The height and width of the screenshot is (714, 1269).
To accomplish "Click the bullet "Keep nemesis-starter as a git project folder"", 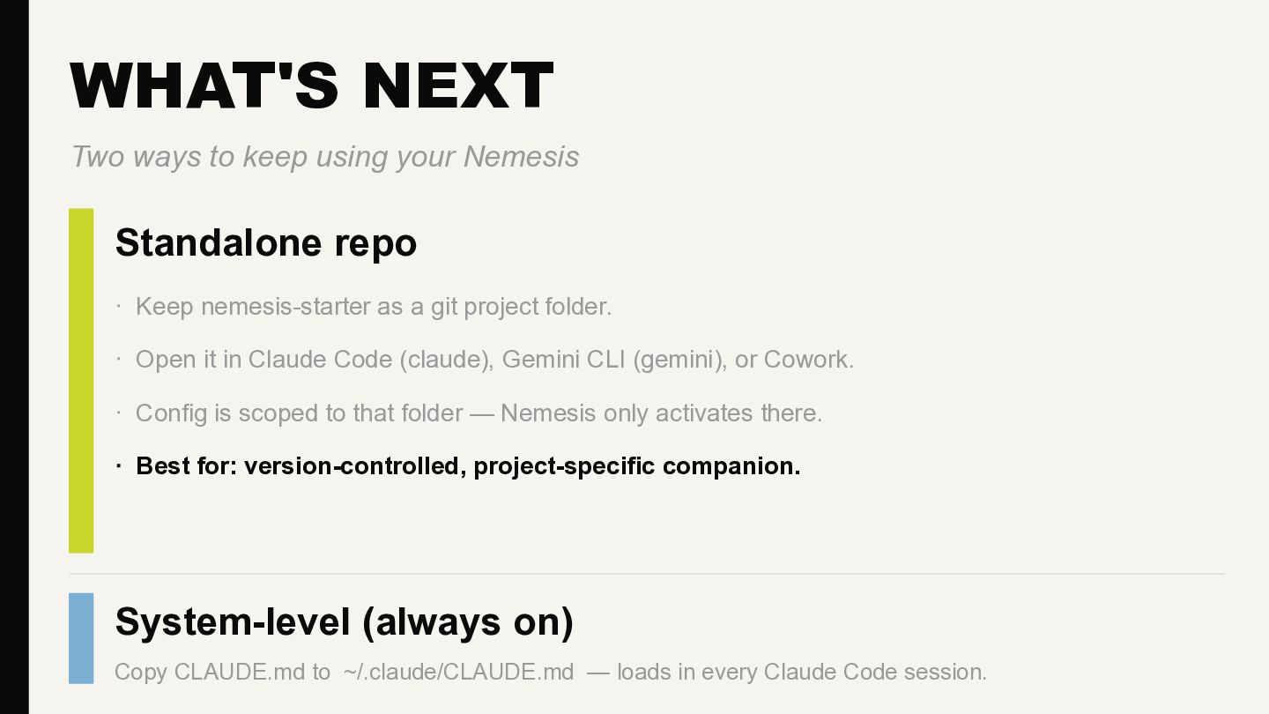I will coord(373,307).
